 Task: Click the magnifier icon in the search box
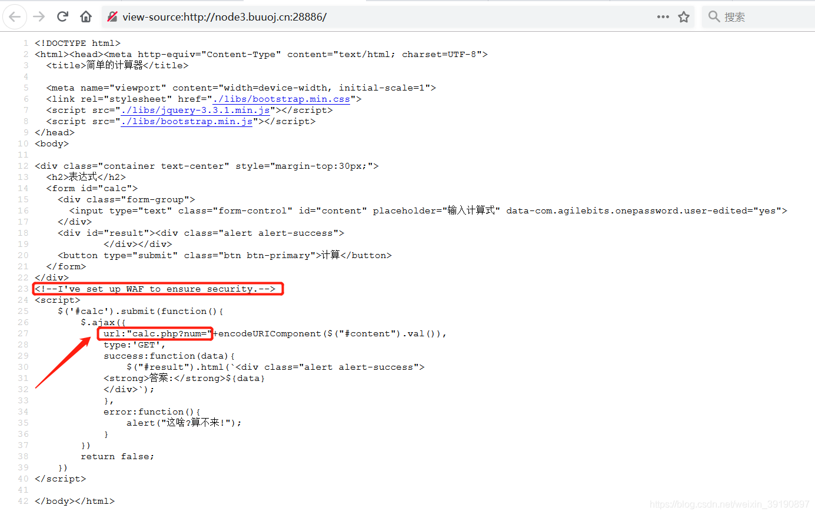click(714, 16)
